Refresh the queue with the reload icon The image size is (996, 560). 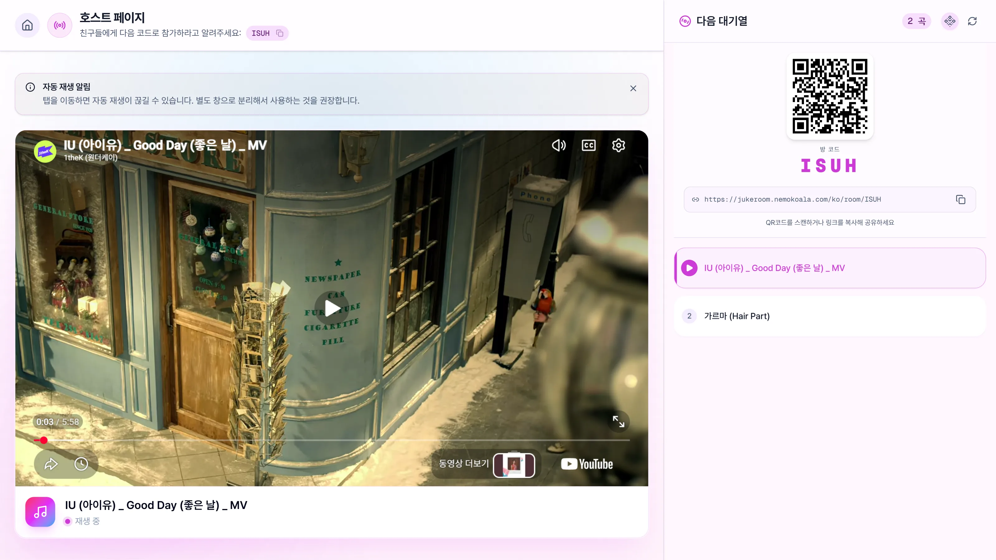[x=972, y=21]
